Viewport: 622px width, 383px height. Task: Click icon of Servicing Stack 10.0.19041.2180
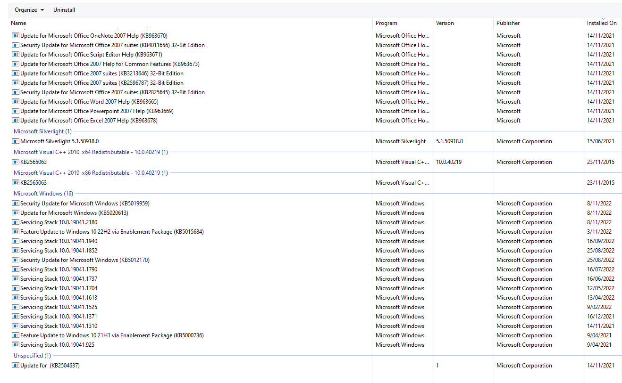click(16, 222)
